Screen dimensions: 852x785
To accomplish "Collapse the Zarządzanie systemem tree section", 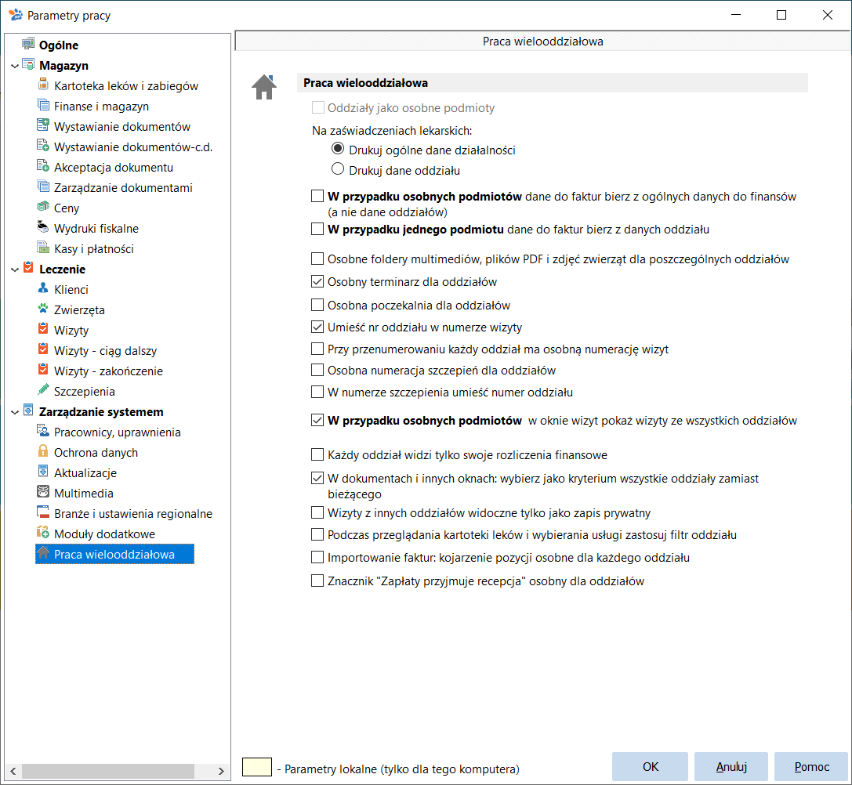I will (15, 412).
